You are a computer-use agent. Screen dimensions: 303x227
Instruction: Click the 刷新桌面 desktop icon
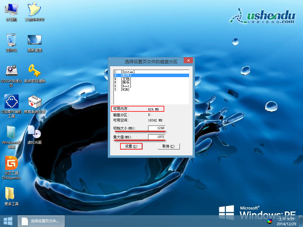click(34, 43)
